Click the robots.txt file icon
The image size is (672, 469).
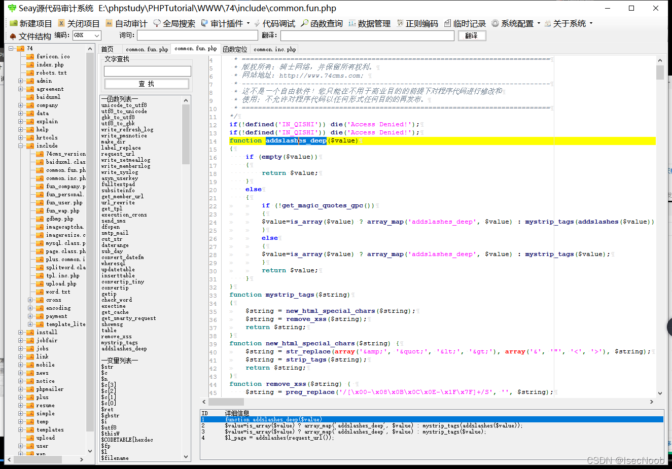point(30,73)
